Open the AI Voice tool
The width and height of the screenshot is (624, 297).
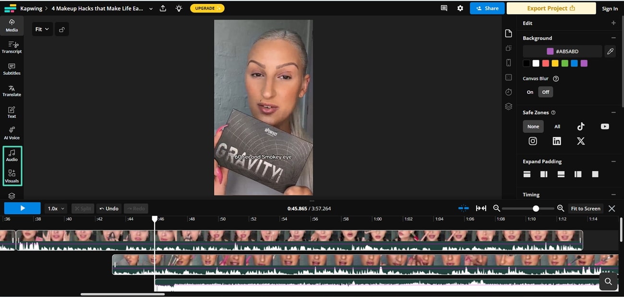pyautogui.click(x=12, y=134)
